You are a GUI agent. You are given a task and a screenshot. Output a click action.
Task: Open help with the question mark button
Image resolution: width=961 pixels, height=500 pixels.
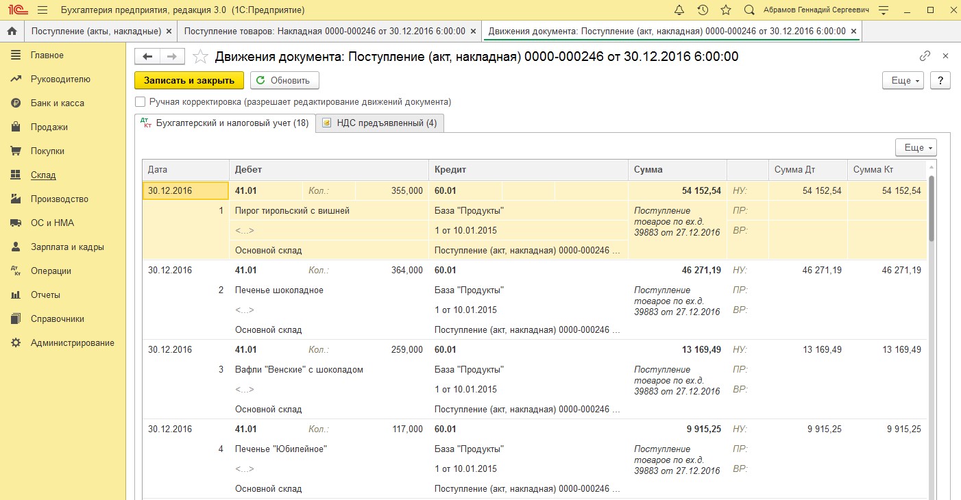[940, 80]
